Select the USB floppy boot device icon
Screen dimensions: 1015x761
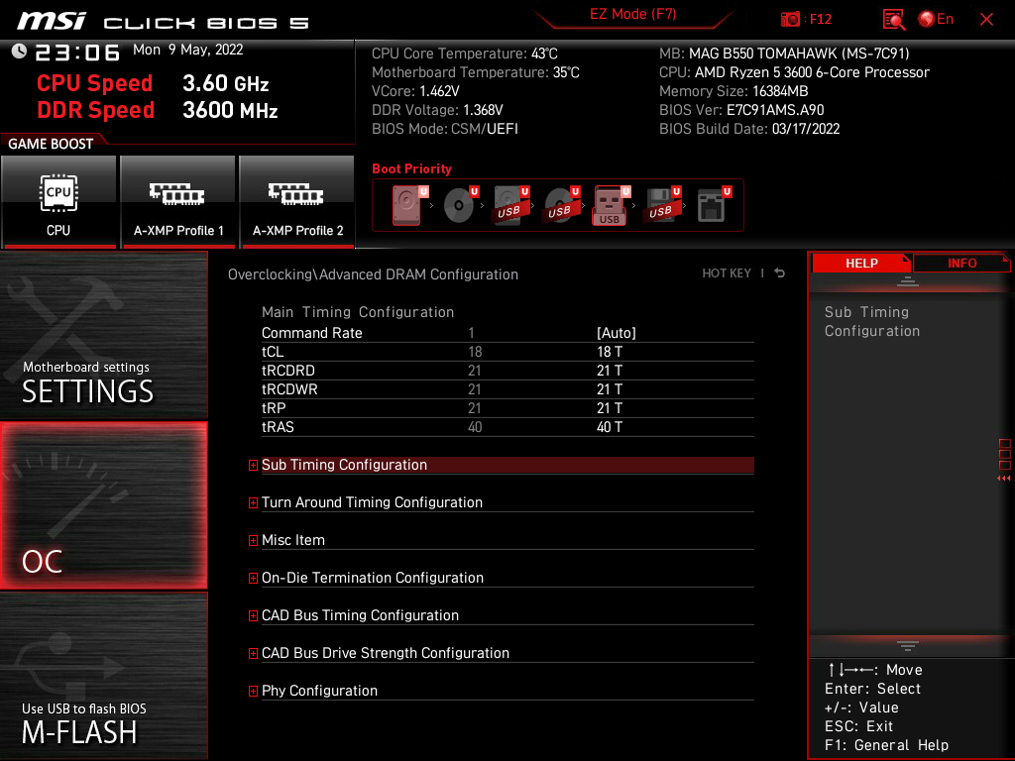(662, 205)
